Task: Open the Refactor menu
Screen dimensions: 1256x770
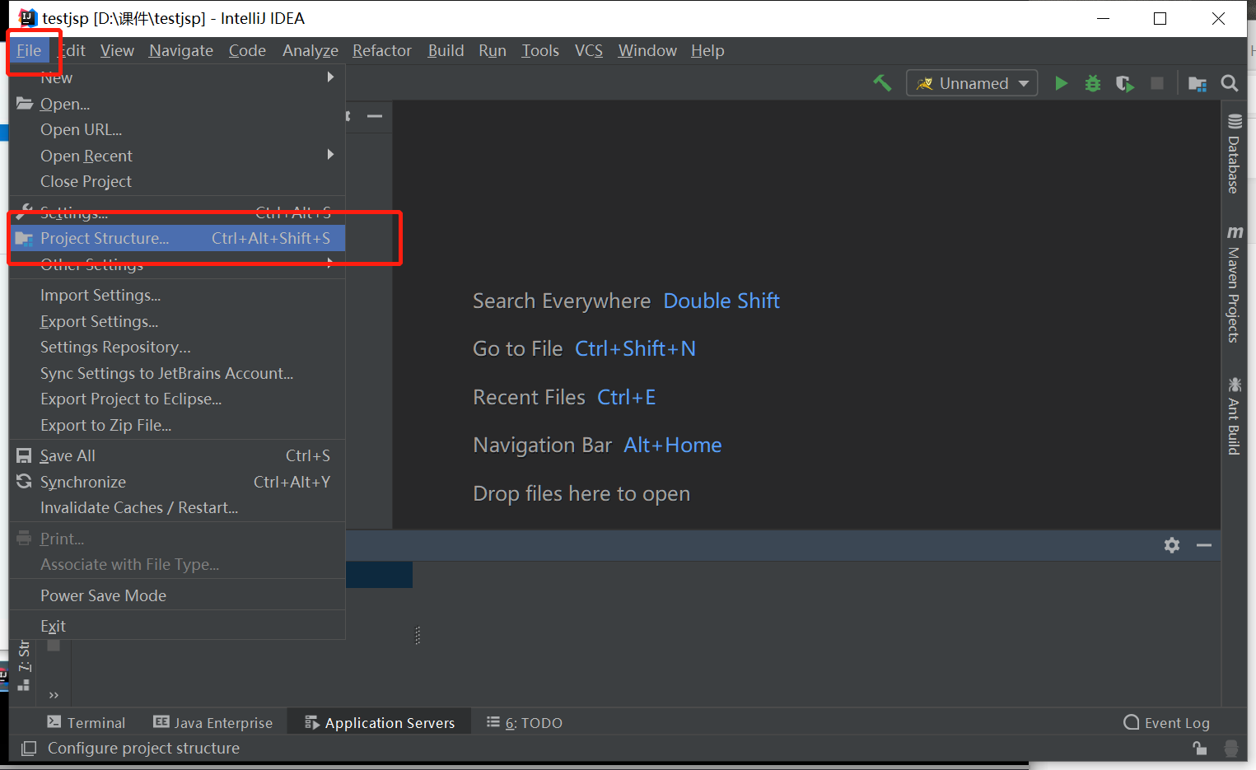Action: coord(382,50)
